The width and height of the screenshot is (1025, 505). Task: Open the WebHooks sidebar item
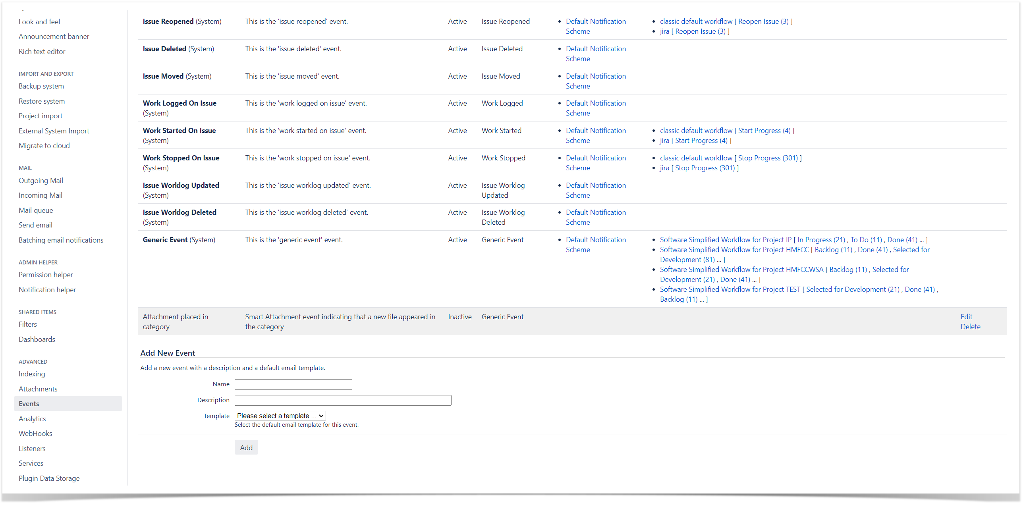[35, 434]
